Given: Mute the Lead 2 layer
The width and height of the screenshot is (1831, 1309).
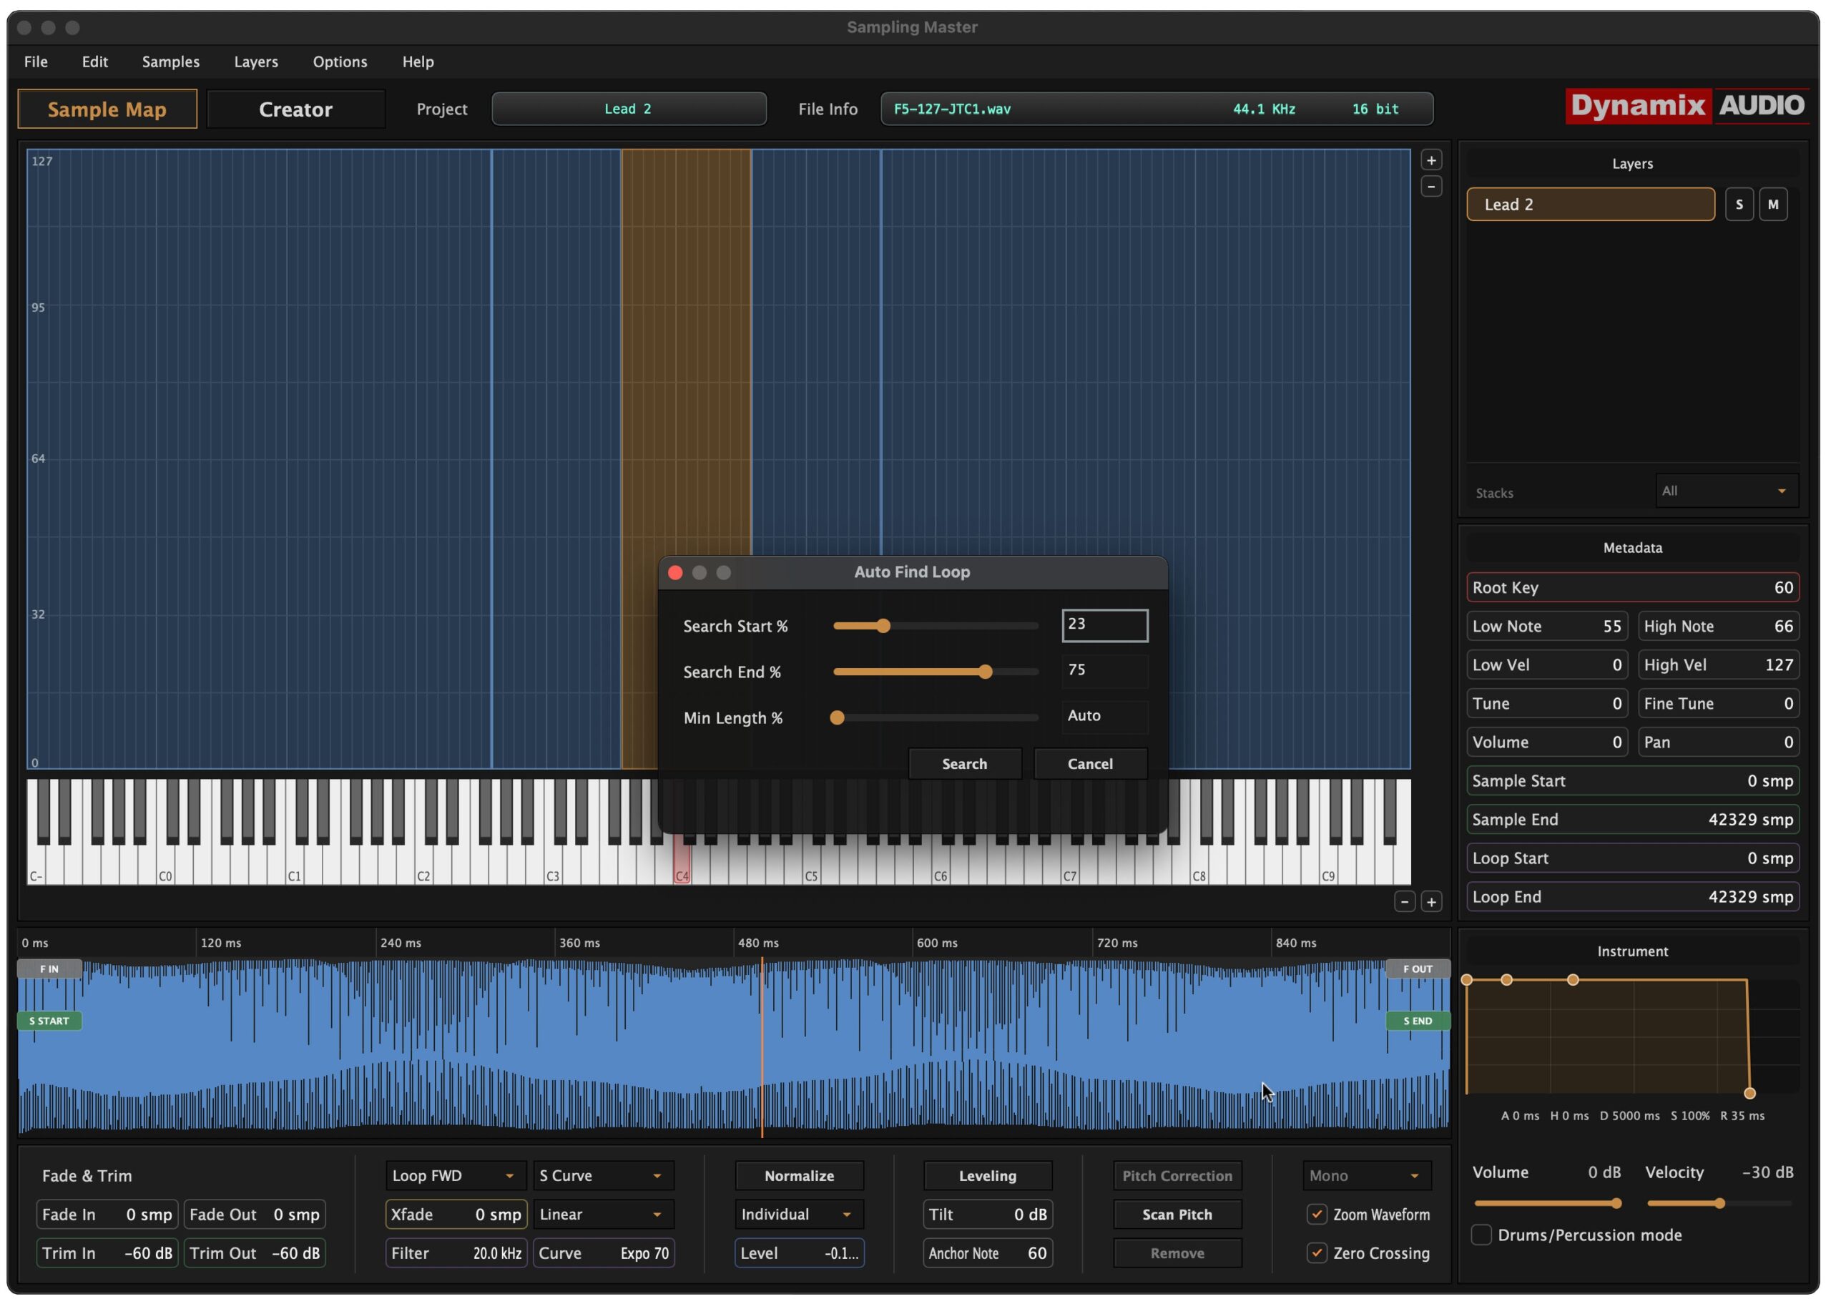Looking at the screenshot, I should click(1772, 205).
